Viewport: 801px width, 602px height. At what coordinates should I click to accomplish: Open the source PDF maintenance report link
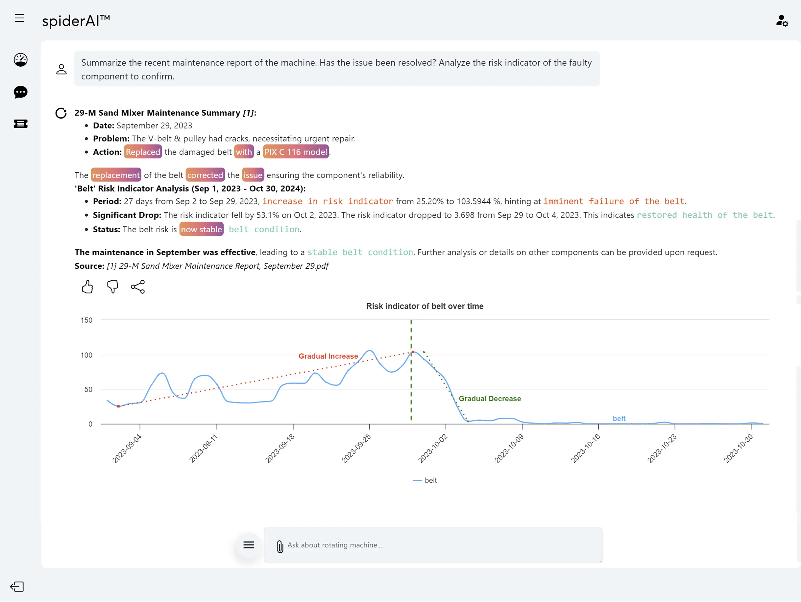(217, 266)
